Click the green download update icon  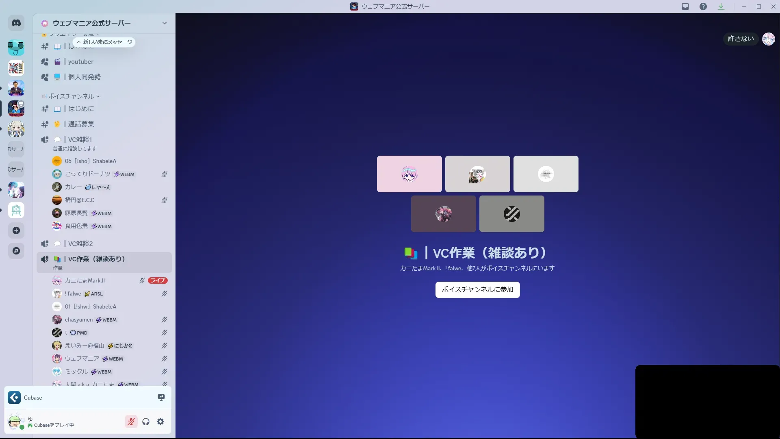[x=721, y=7]
